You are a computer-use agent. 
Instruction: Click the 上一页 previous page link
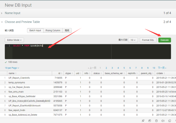coord(92,68)
